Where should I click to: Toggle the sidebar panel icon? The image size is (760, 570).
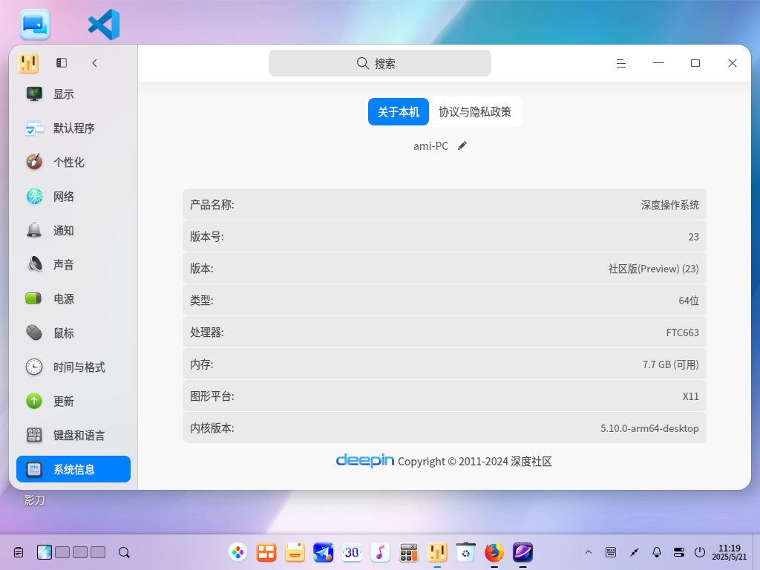(x=62, y=63)
